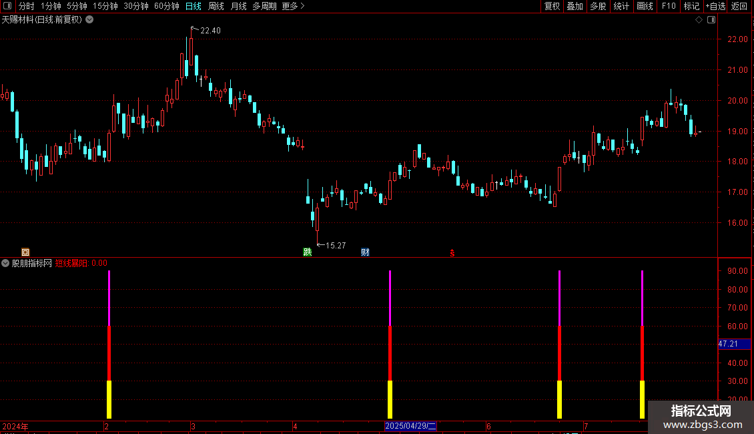
Task: Click the 返回 back button
Action: [739, 6]
